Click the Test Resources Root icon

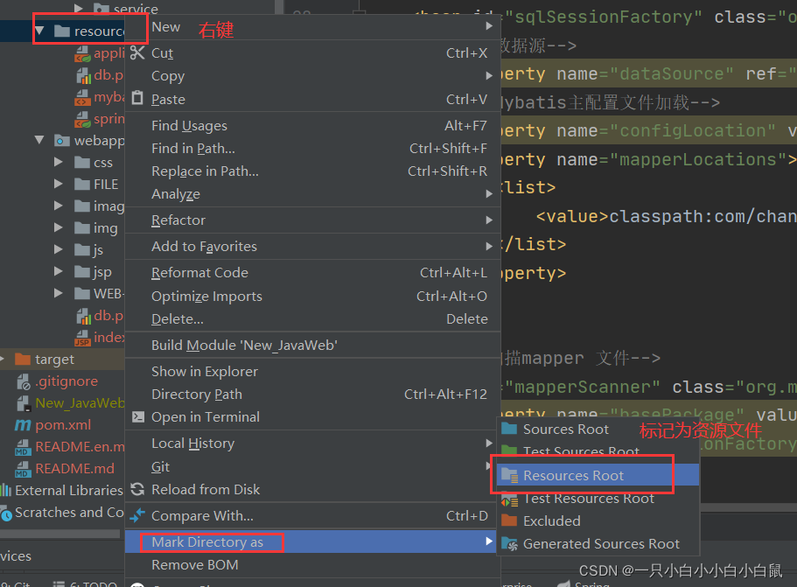pos(509,500)
